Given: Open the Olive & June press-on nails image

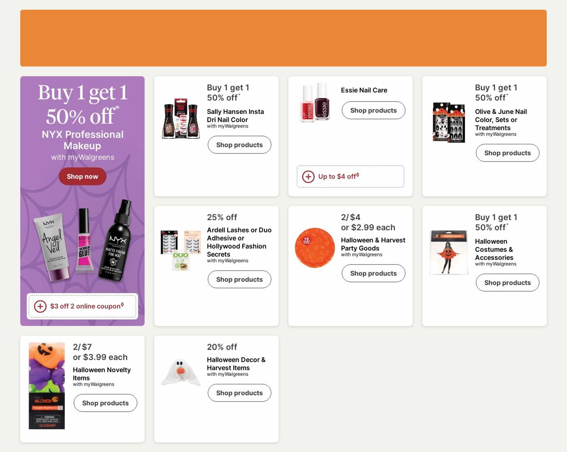Looking at the screenshot, I should 449,122.
